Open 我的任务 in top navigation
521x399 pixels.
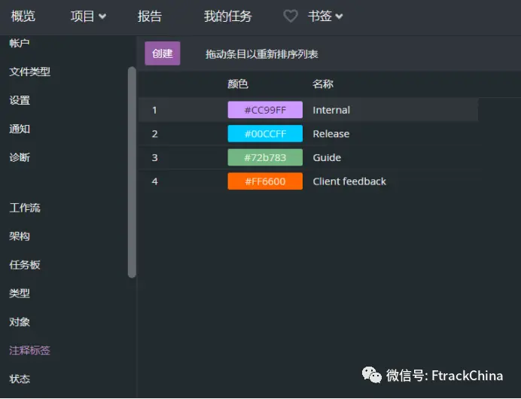(227, 16)
